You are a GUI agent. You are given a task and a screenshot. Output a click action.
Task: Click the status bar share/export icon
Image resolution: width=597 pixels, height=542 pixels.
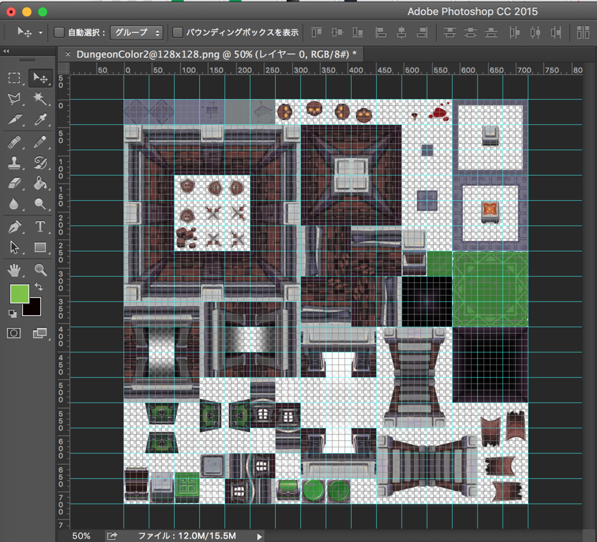click(x=112, y=536)
